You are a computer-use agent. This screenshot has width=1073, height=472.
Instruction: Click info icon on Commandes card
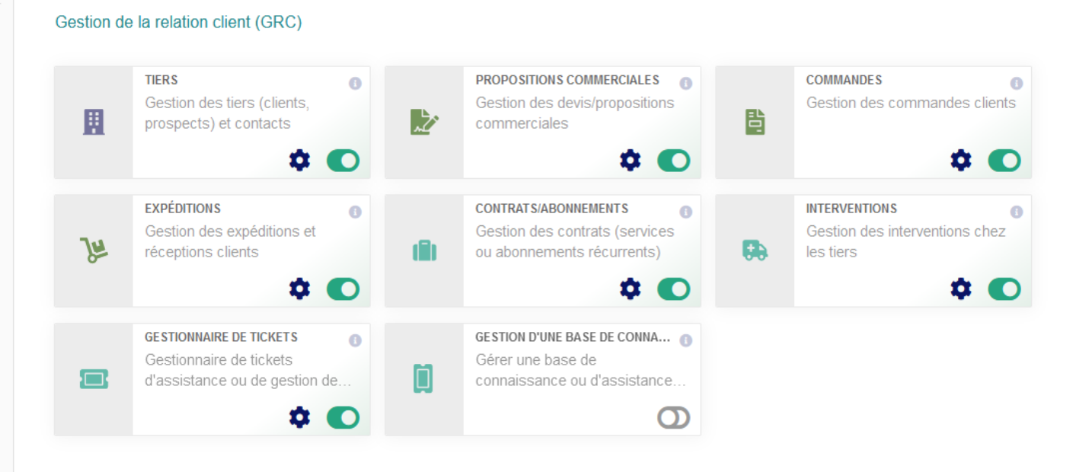pyautogui.click(x=1017, y=84)
